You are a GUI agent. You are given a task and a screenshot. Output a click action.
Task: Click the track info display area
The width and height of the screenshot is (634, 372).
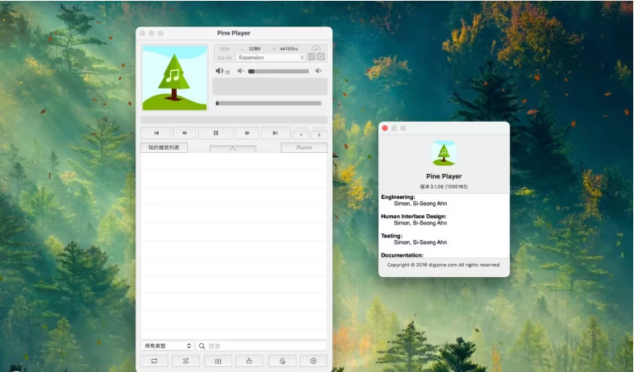point(269,86)
